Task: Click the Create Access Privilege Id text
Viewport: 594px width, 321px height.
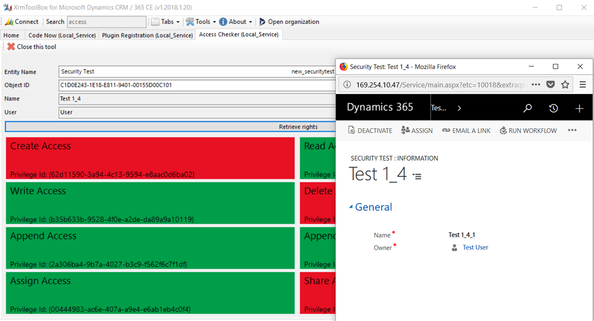Action: coord(102,174)
